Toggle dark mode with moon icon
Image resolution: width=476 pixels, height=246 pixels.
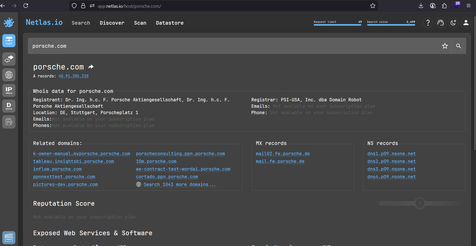coord(453,23)
